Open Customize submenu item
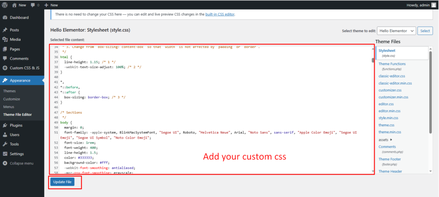 12,99
